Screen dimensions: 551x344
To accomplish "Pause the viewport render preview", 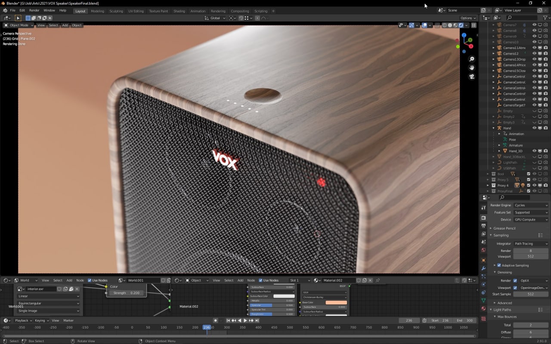I will click(474, 25).
